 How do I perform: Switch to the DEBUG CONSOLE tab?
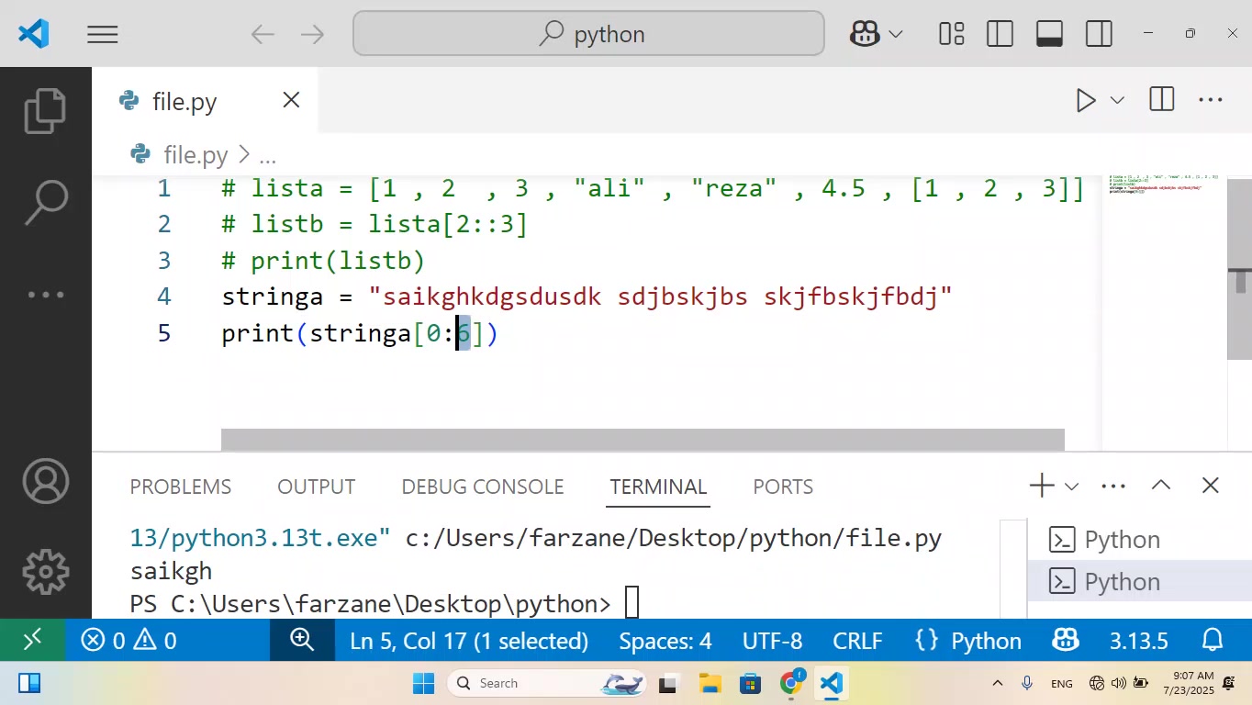click(483, 487)
